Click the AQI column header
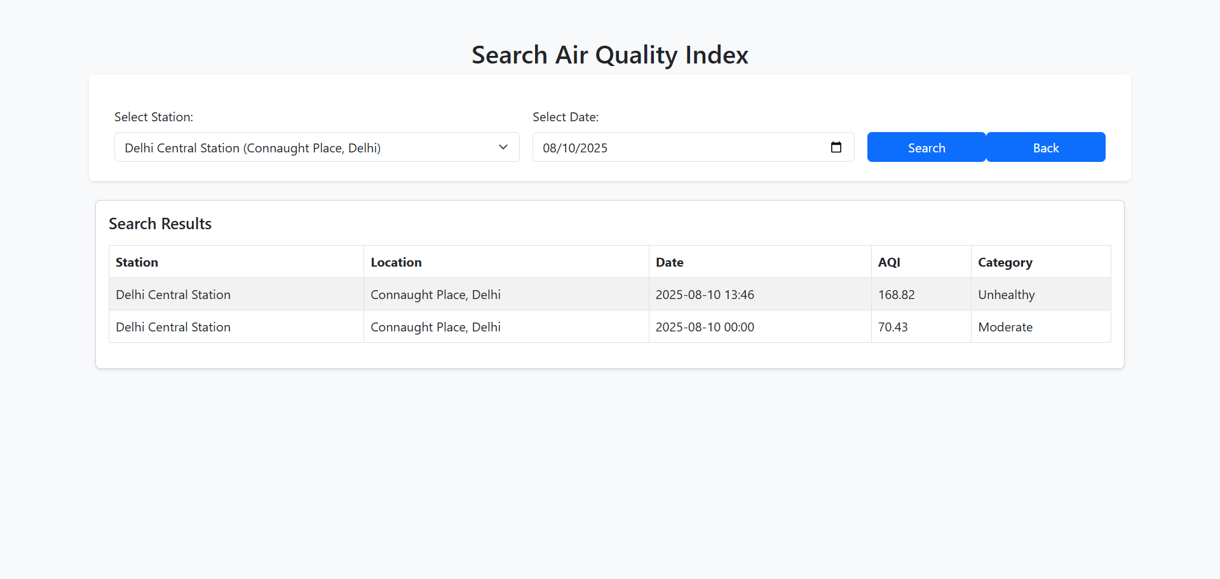This screenshot has width=1220, height=579. [889, 262]
